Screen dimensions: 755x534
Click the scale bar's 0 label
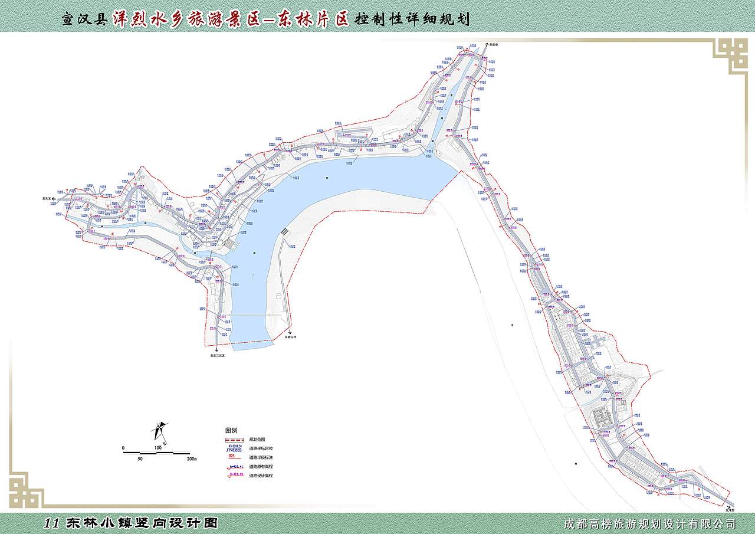[124, 448]
